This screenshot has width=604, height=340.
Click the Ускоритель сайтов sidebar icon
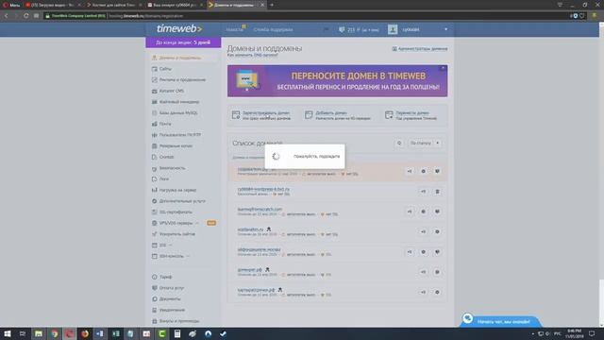[155, 234]
